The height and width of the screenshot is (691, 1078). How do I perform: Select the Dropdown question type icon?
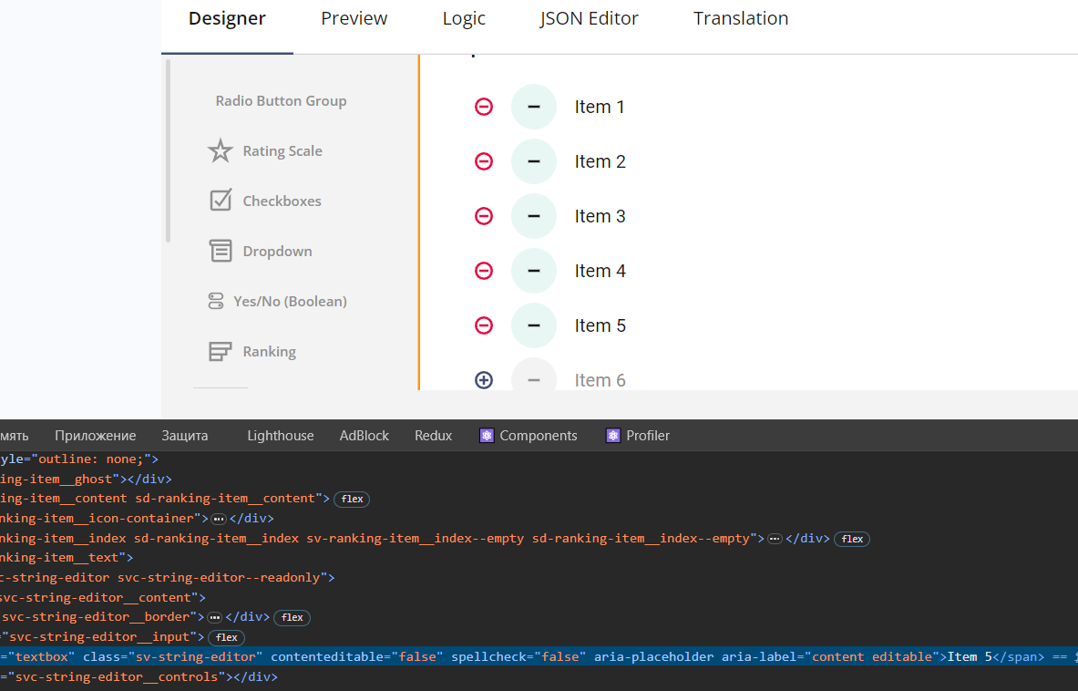pyautogui.click(x=221, y=251)
